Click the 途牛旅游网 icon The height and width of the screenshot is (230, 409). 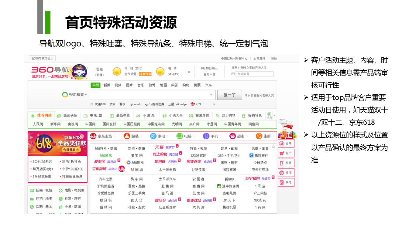pyautogui.click(x=219, y=186)
